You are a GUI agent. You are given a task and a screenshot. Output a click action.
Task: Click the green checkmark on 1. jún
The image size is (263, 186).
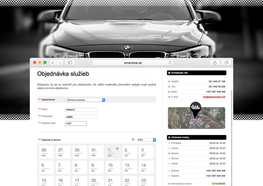click(x=117, y=149)
